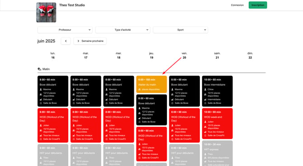Select the orange Atelier du matin card
The width and height of the screenshot is (303, 166).
(x=151, y=84)
